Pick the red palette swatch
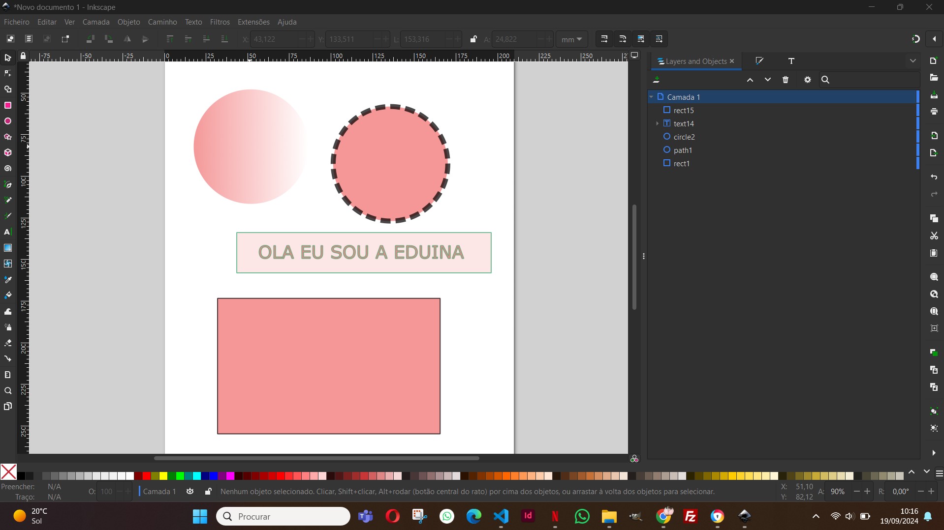The height and width of the screenshot is (530, 944). (147, 476)
